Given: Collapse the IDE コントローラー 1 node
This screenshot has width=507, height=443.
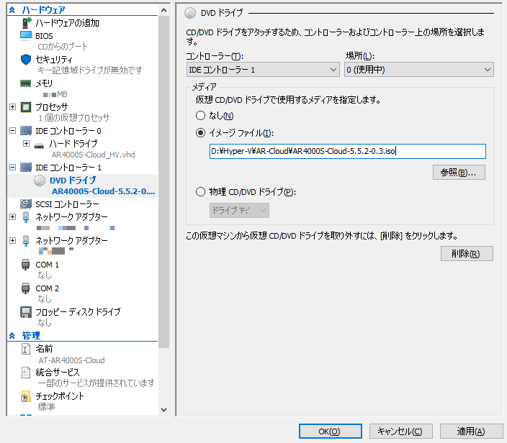Looking at the screenshot, I should click(x=13, y=168).
